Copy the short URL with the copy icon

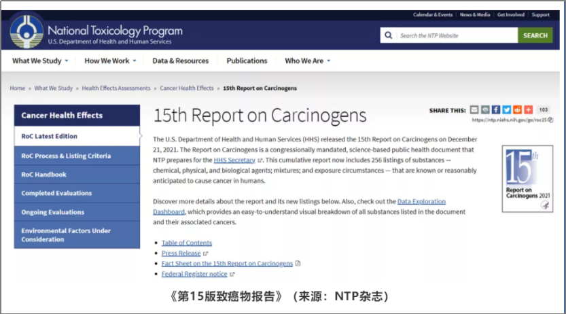550,120
